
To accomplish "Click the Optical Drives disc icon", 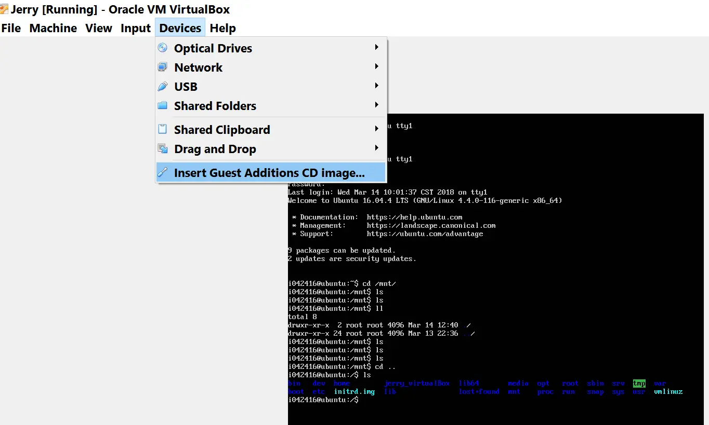I will [x=163, y=48].
